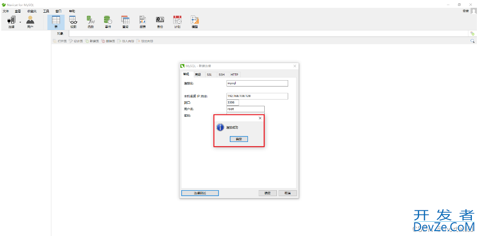Viewport: 479px width, 236px height.
Task: Open the 查询 (Query) toolbar icon
Action: pyautogui.click(x=125, y=22)
